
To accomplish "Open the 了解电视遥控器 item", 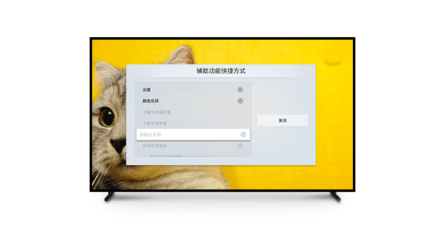I will pyautogui.click(x=156, y=112).
